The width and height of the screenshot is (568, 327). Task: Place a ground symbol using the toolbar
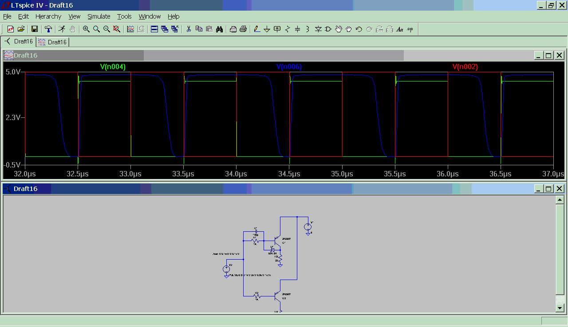[x=267, y=29]
